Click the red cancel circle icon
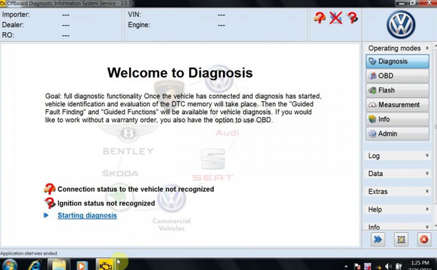This screenshot has width=437, height=270. tap(424, 239)
